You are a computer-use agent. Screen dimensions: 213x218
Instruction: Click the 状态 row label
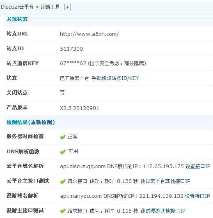(11, 78)
